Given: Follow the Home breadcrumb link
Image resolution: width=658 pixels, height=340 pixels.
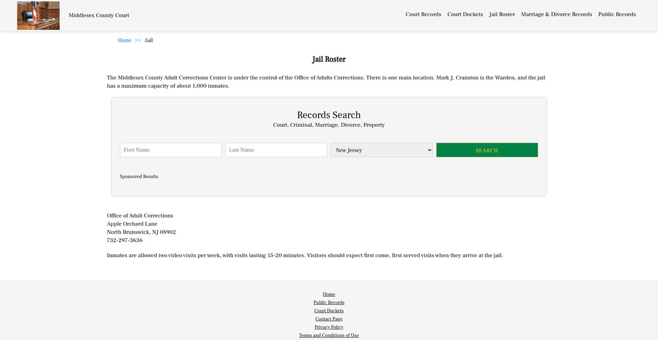Looking at the screenshot, I should click(x=124, y=41).
